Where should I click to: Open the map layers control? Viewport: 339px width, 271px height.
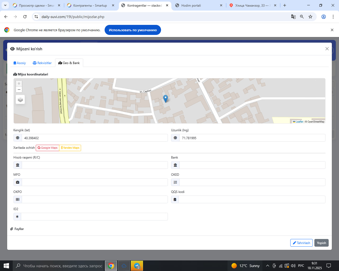coord(20,100)
